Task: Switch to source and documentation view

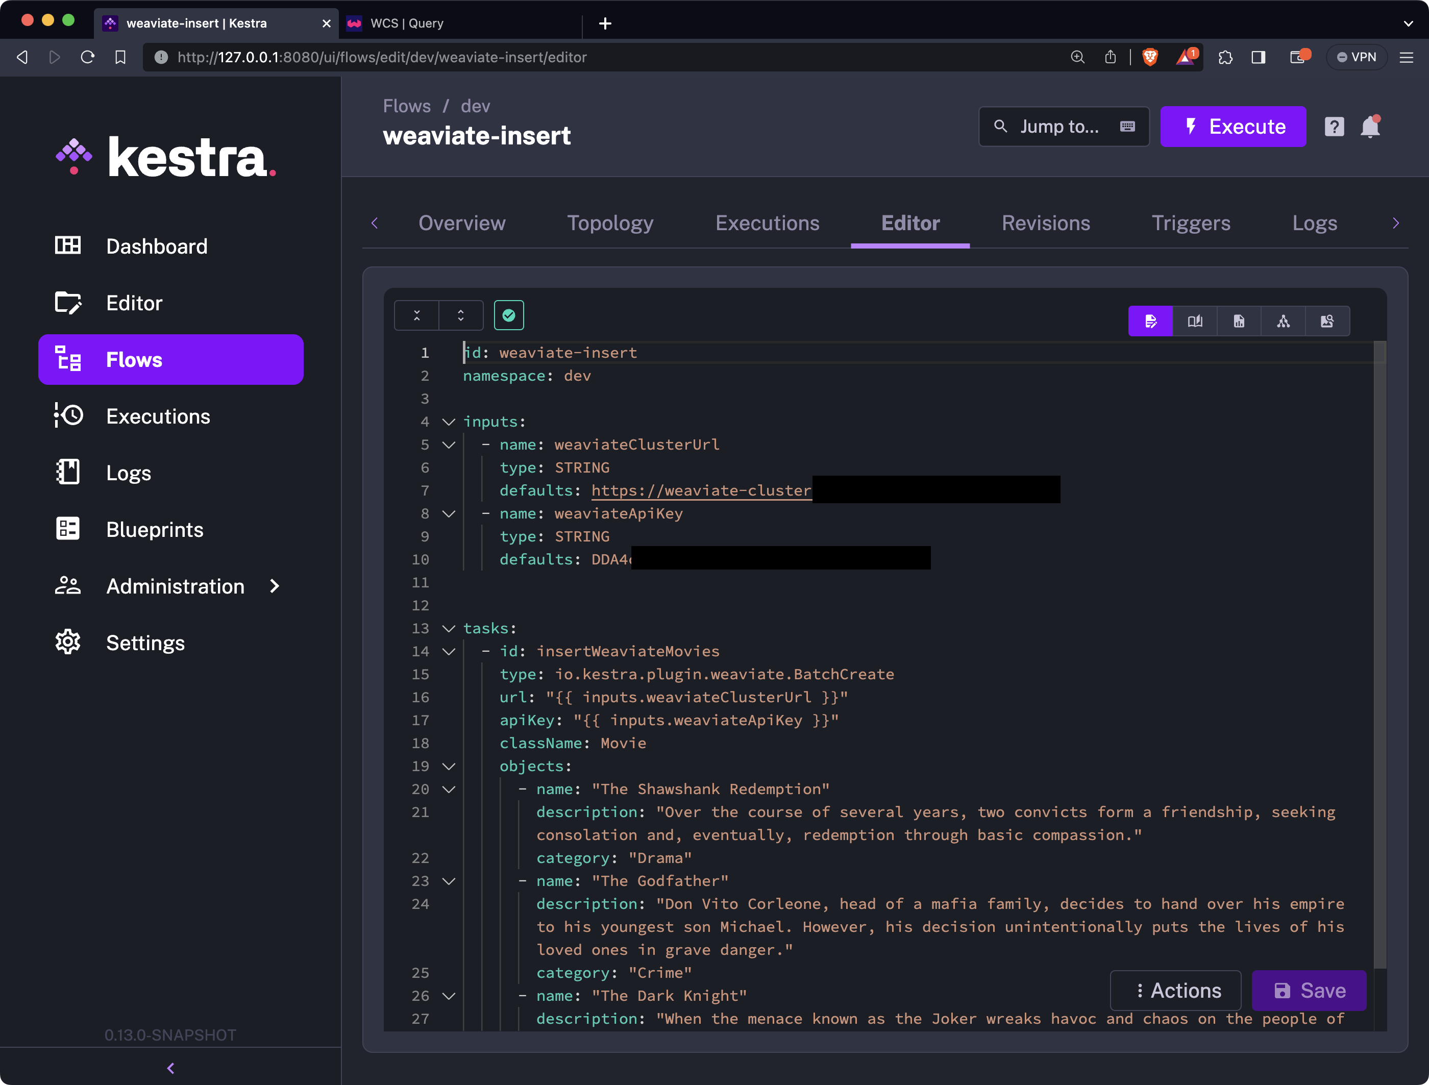Action: [x=1195, y=321]
